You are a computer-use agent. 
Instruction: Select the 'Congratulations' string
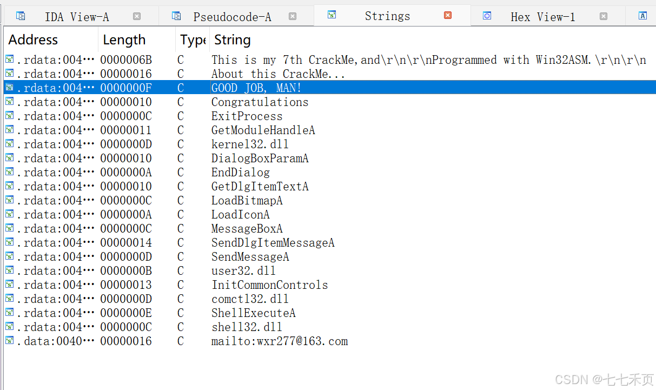pos(260,102)
